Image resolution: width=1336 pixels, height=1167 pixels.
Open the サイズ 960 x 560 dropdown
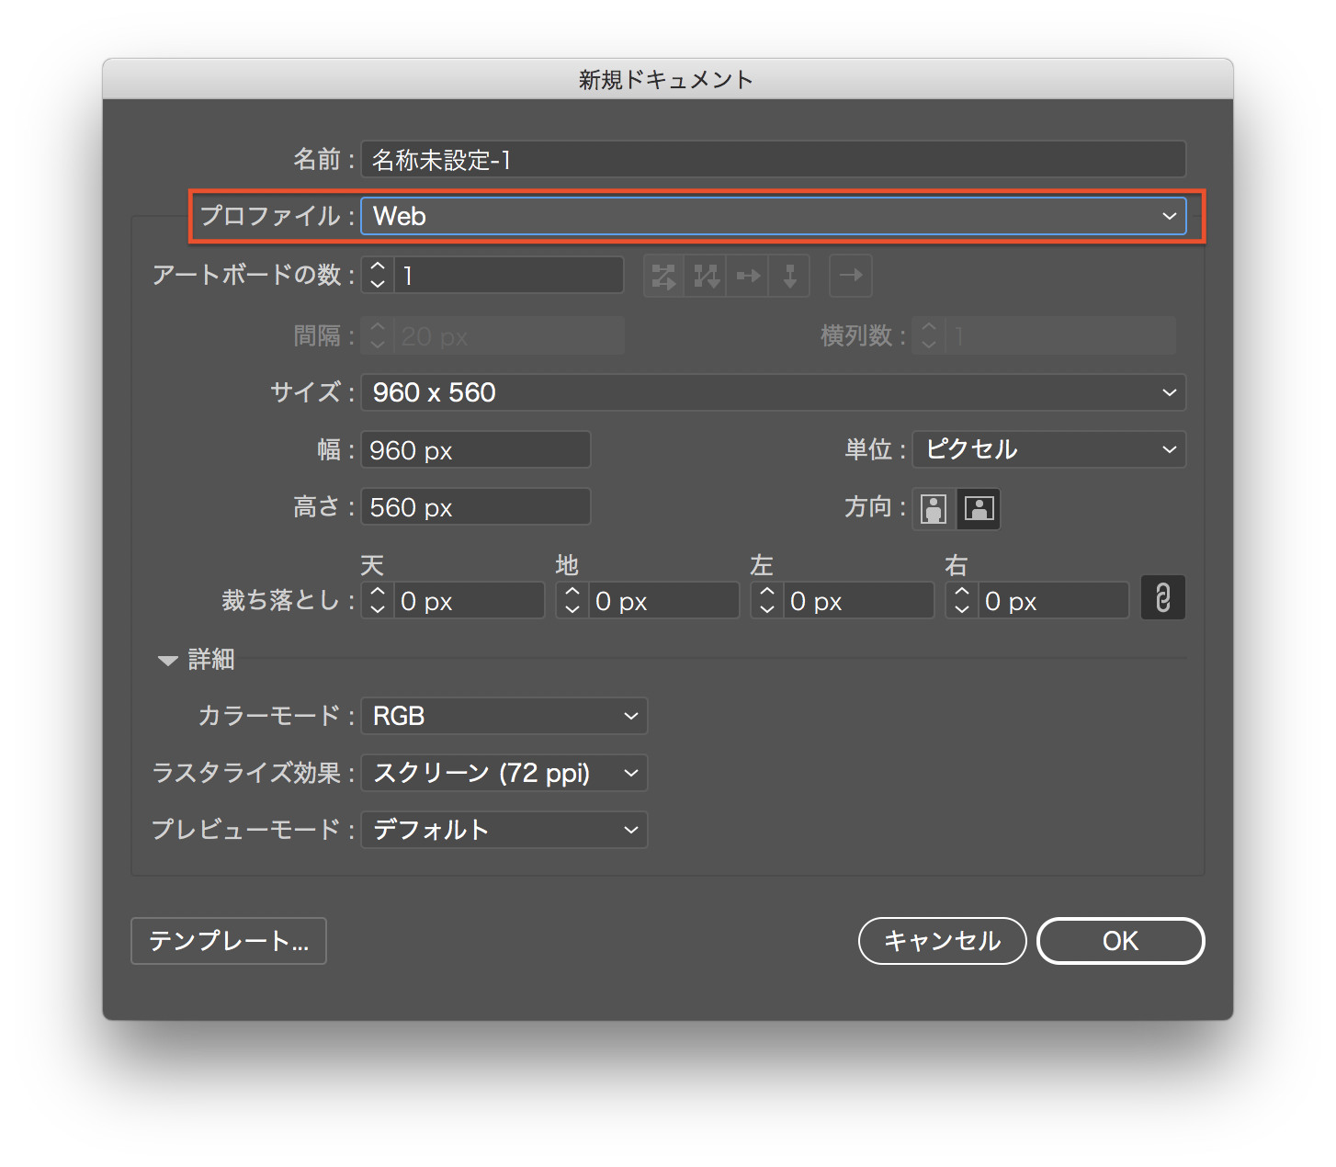[x=774, y=392]
